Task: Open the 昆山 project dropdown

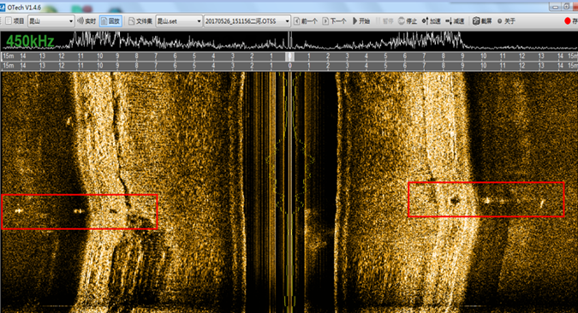Action: pyautogui.click(x=51, y=21)
